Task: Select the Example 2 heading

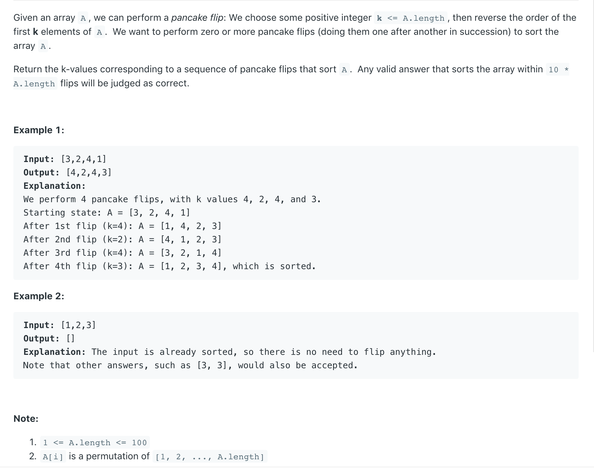Action: pyautogui.click(x=39, y=296)
